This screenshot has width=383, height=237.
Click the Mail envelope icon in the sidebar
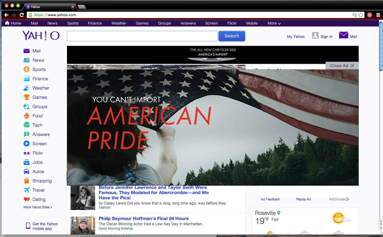point(27,51)
